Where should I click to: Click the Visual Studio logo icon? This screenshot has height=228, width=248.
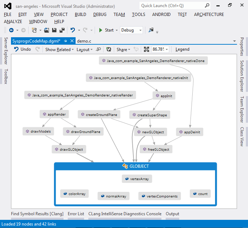tap(8, 6)
